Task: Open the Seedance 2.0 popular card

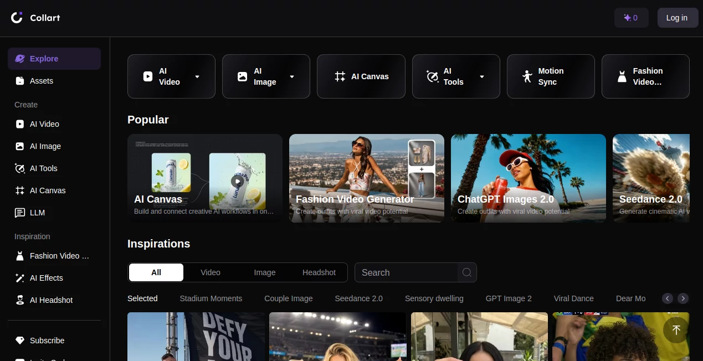Action: pyautogui.click(x=651, y=178)
